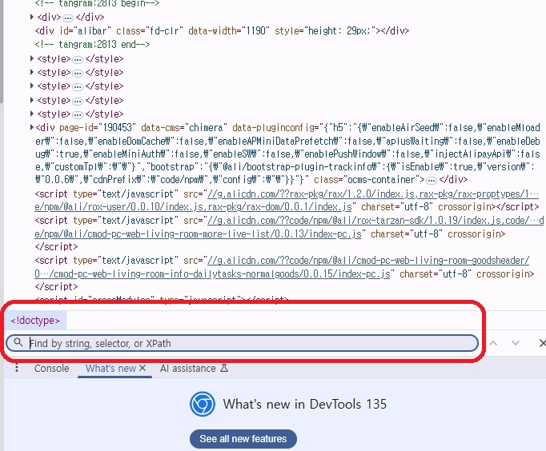The image size is (546, 451).
Task: Close the What's new tab
Action: click(143, 368)
